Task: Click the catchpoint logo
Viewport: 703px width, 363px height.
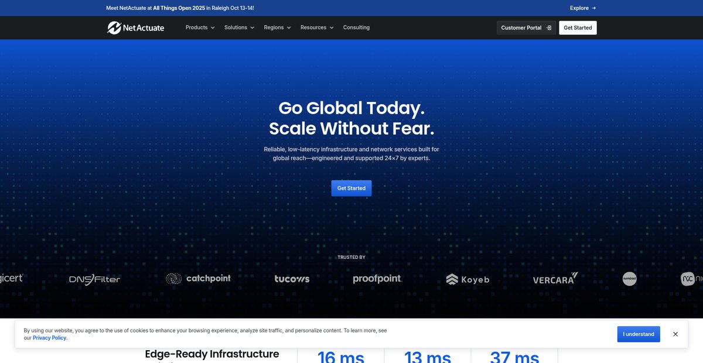Action: (x=198, y=279)
